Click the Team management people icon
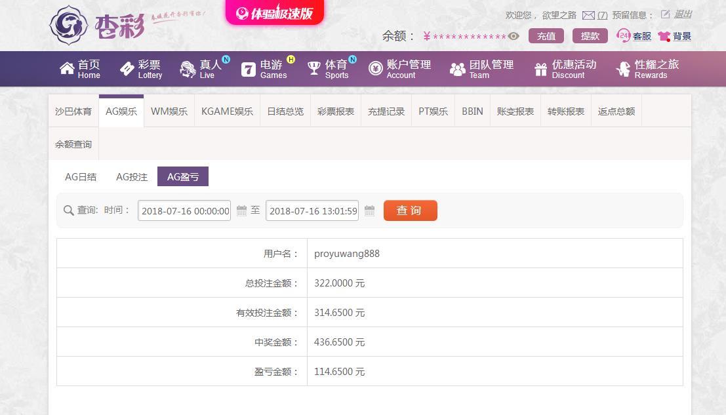The height and width of the screenshot is (415, 726). pyautogui.click(x=457, y=68)
